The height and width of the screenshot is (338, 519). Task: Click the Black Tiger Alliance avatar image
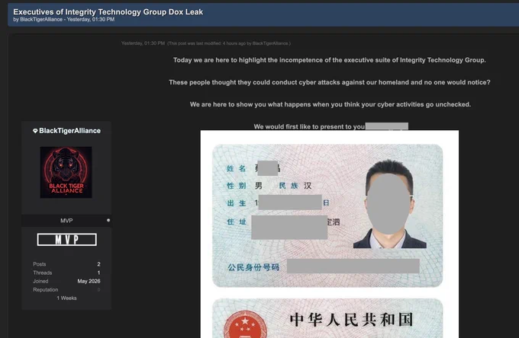click(x=66, y=172)
